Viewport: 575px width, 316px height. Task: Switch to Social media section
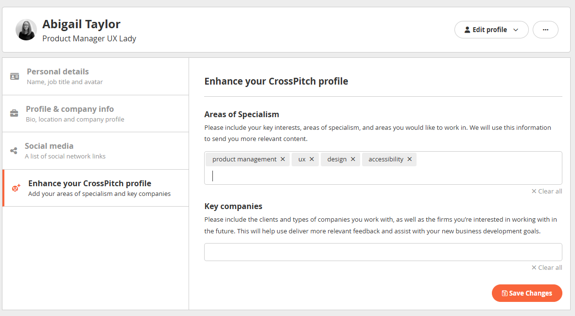pos(96,151)
